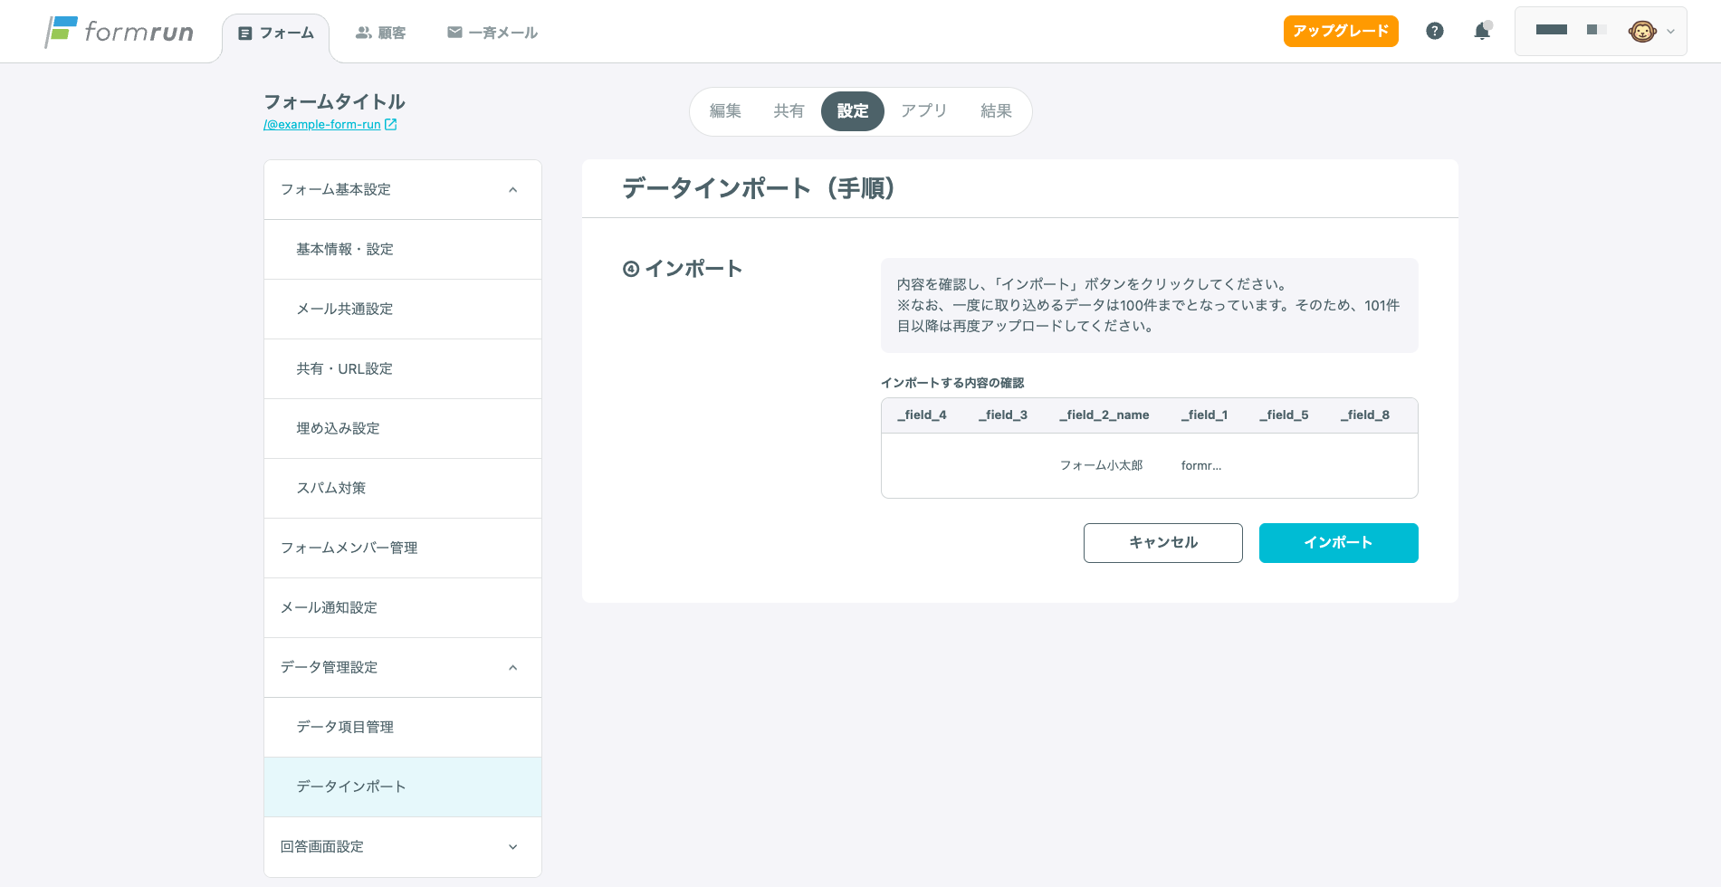
Task: Click the formrun logo
Action: 119,32
